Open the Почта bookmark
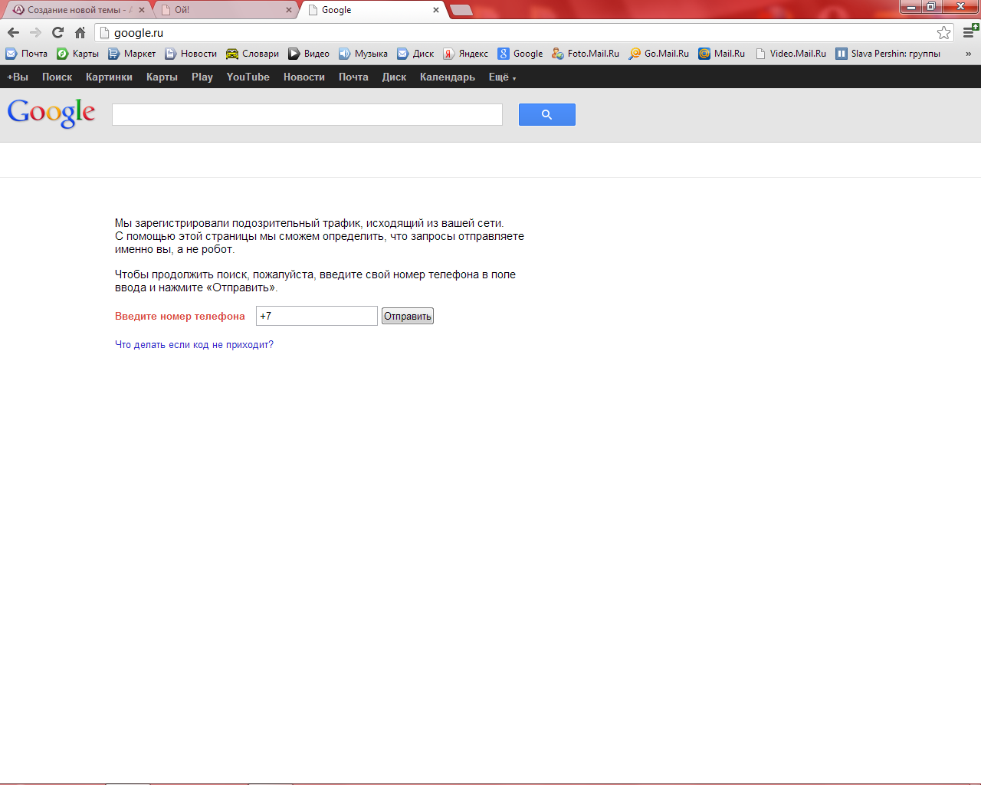Screen dimensions: 981x785 (27, 54)
